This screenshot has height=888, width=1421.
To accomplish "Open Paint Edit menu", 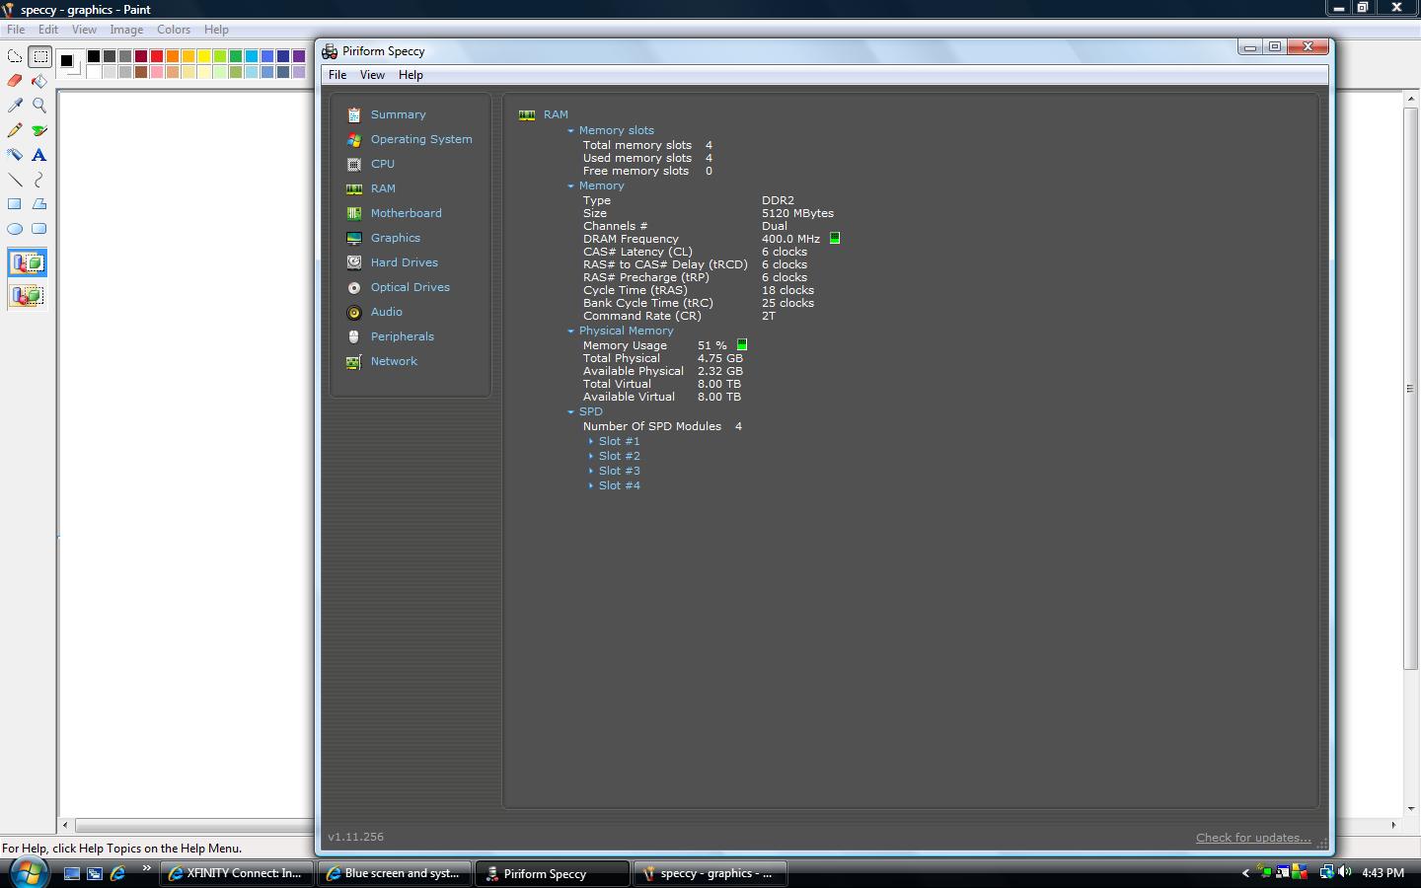I will pos(48,30).
